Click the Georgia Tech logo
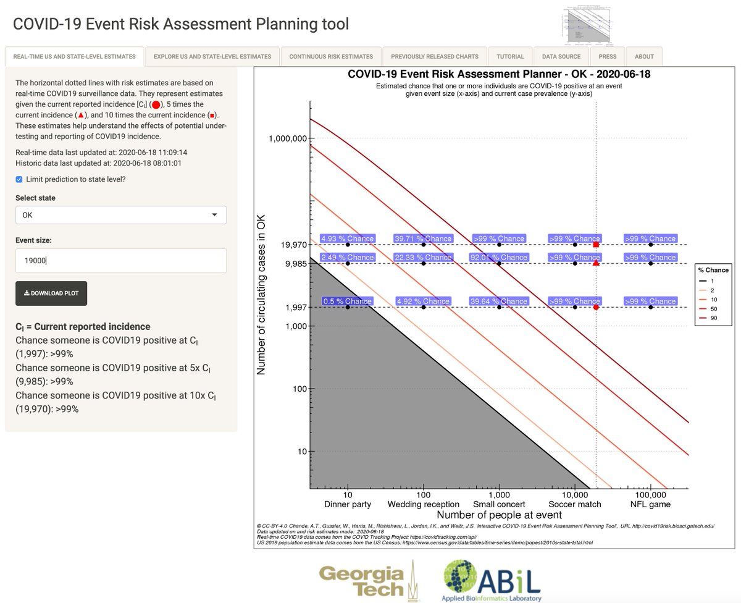This screenshot has height=603, width=741. (369, 581)
